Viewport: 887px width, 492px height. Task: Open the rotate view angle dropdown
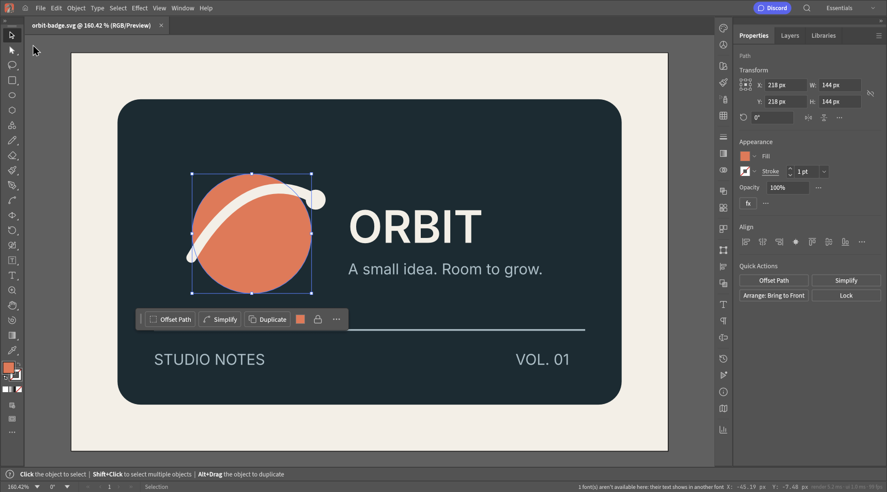tap(67, 487)
